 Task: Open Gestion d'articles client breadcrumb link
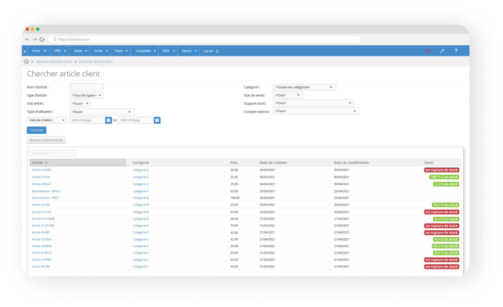(54, 61)
